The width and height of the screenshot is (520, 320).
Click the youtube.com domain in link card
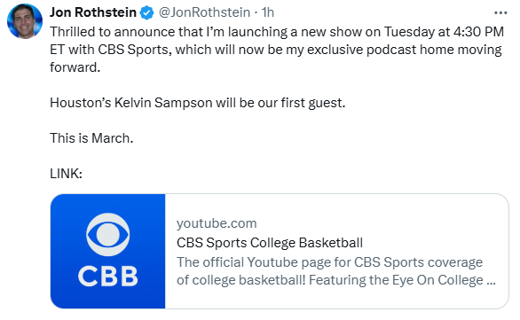click(x=217, y=223)
